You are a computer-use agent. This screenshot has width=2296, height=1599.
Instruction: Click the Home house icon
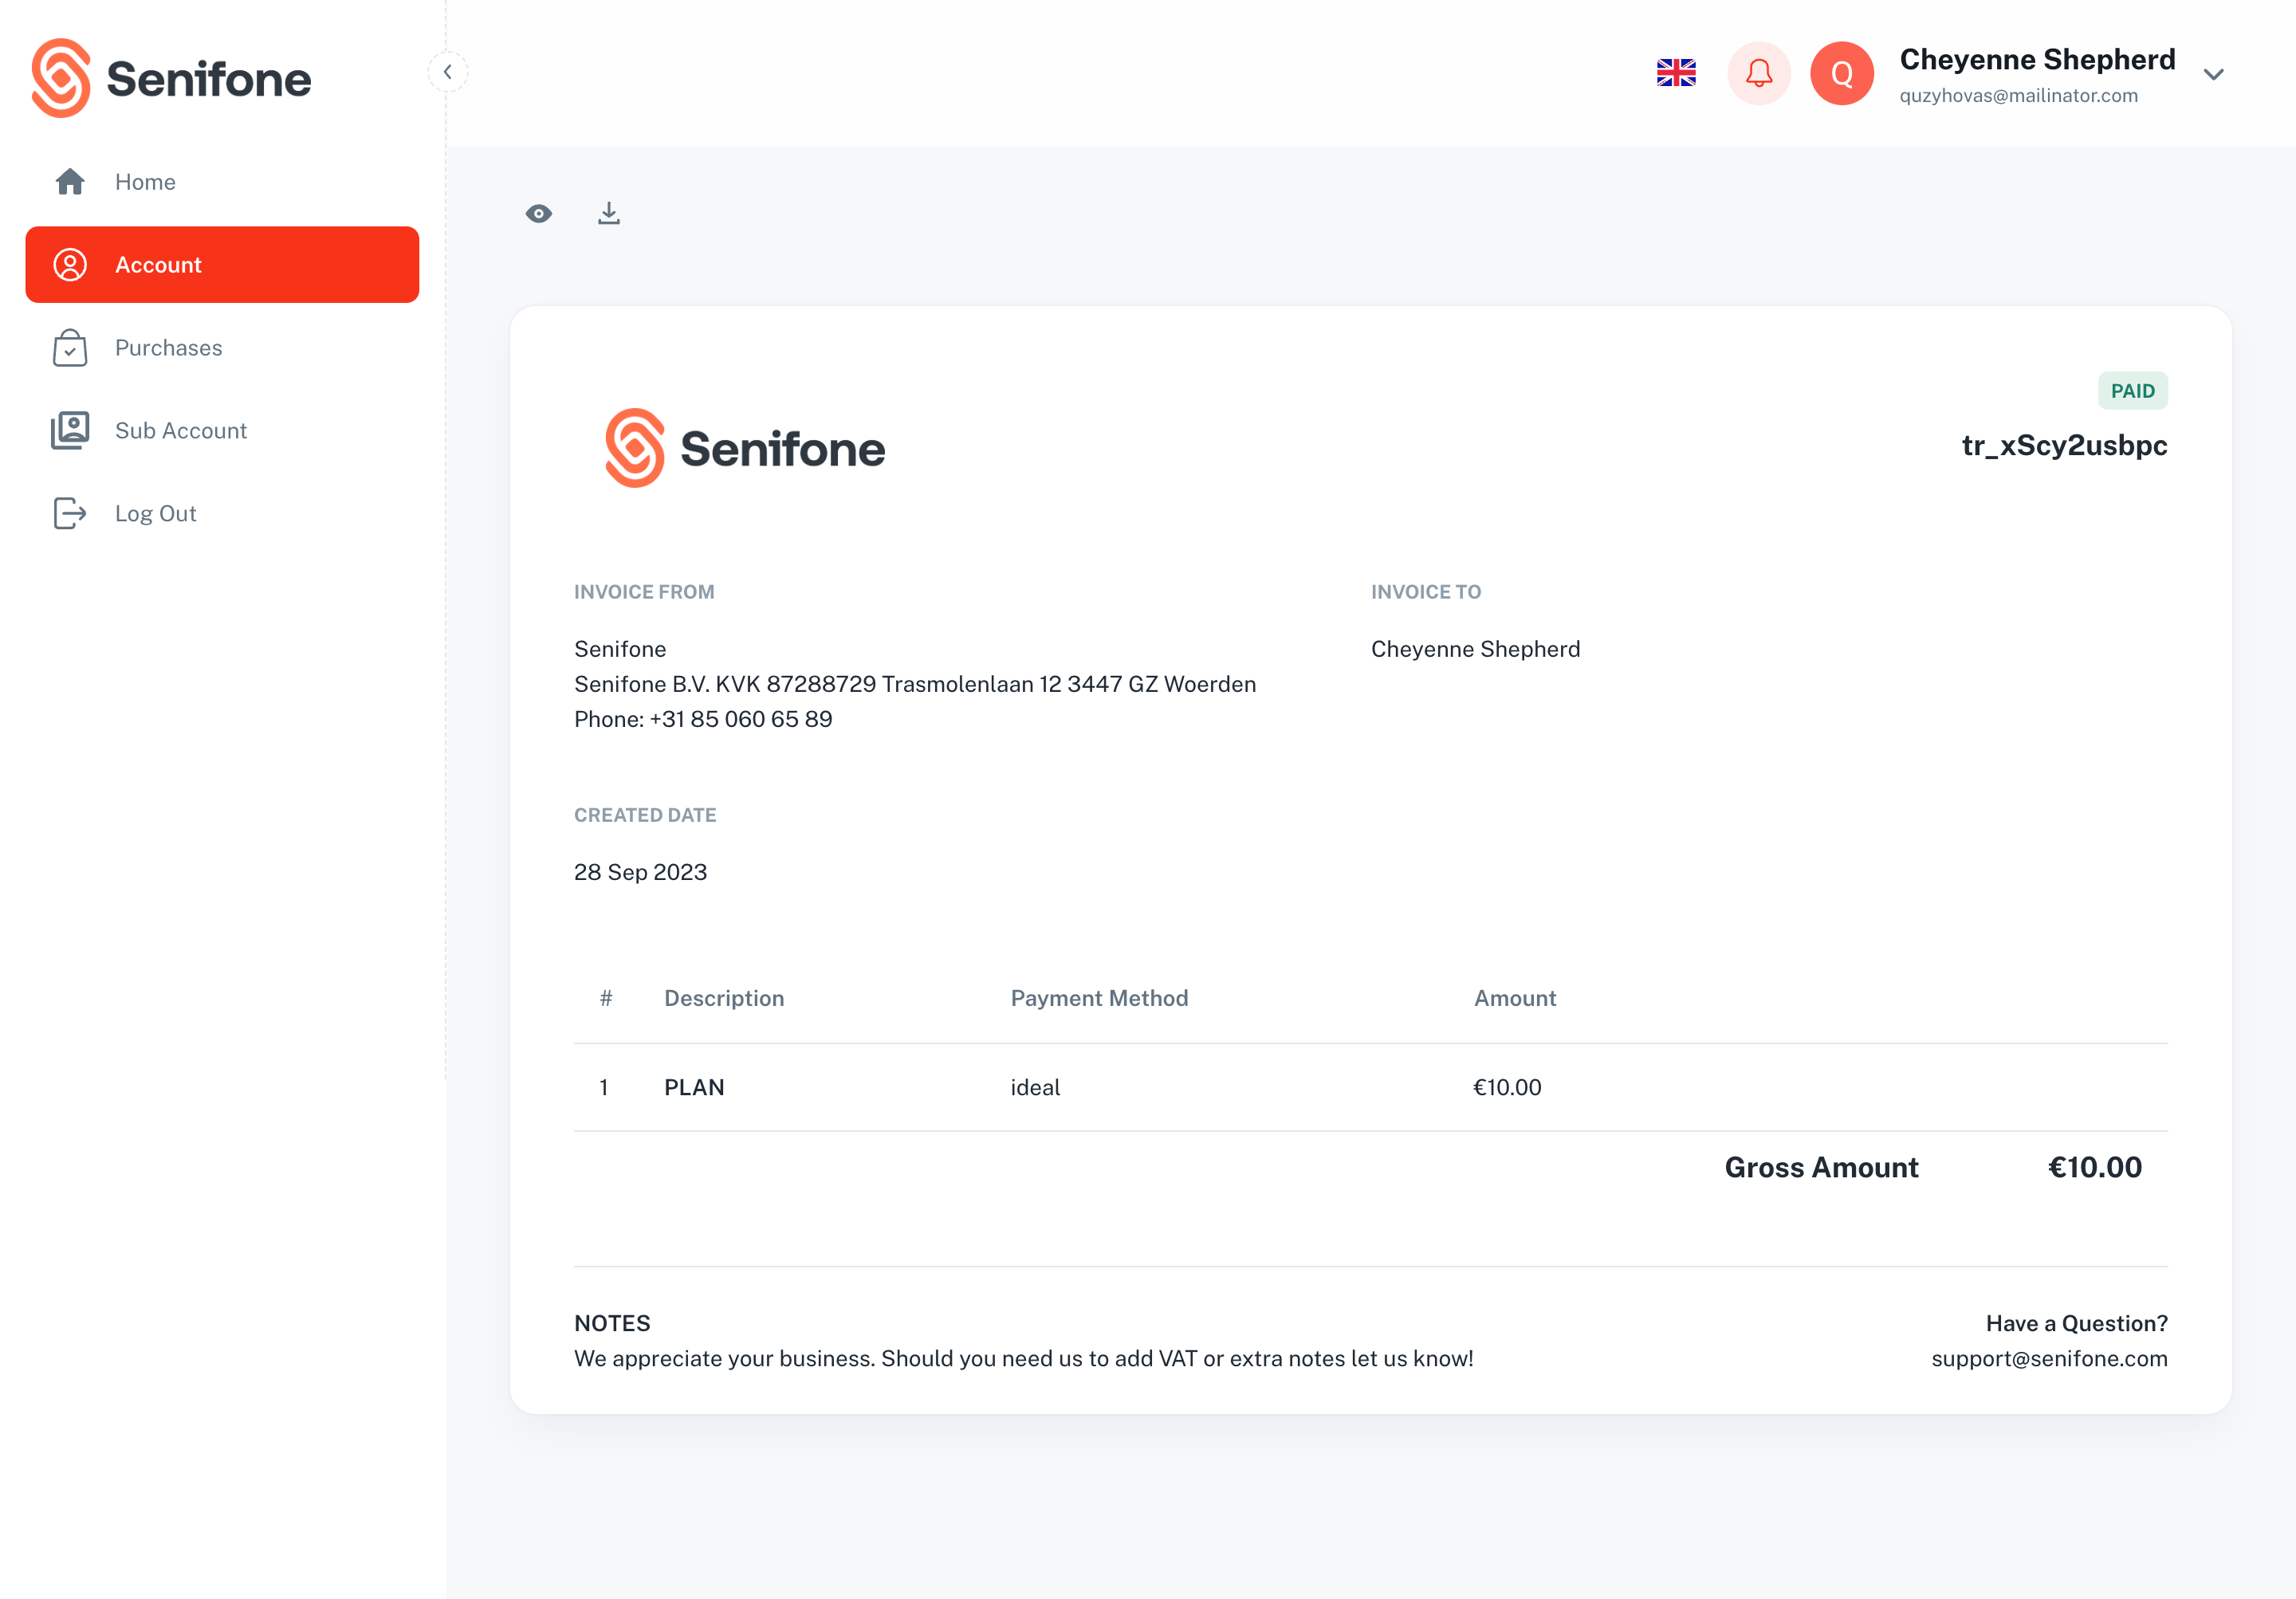coord(70,182)
